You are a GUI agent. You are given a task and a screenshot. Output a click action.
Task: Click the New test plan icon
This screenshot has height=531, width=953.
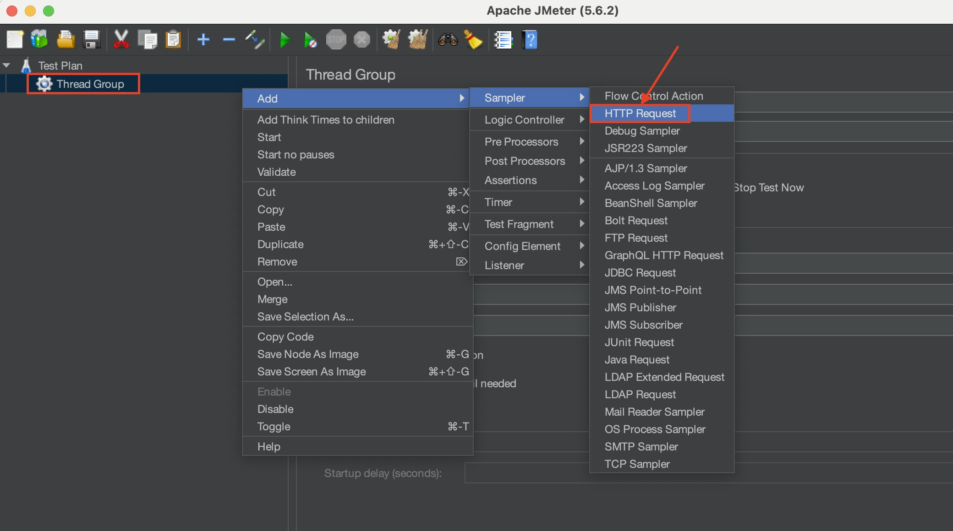click(x=15, y=40)
